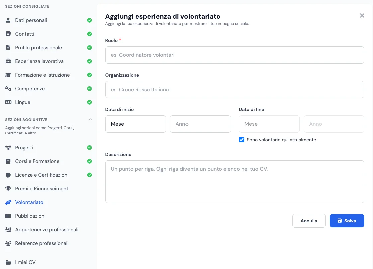The height and width of the screenshot is (269, 373).
Task: Click the Competenze gears icon
Action: pos(8,88)
